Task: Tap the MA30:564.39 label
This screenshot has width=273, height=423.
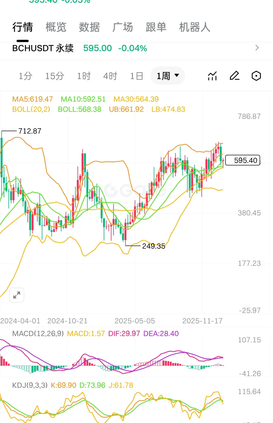Action: coord(136,99)
